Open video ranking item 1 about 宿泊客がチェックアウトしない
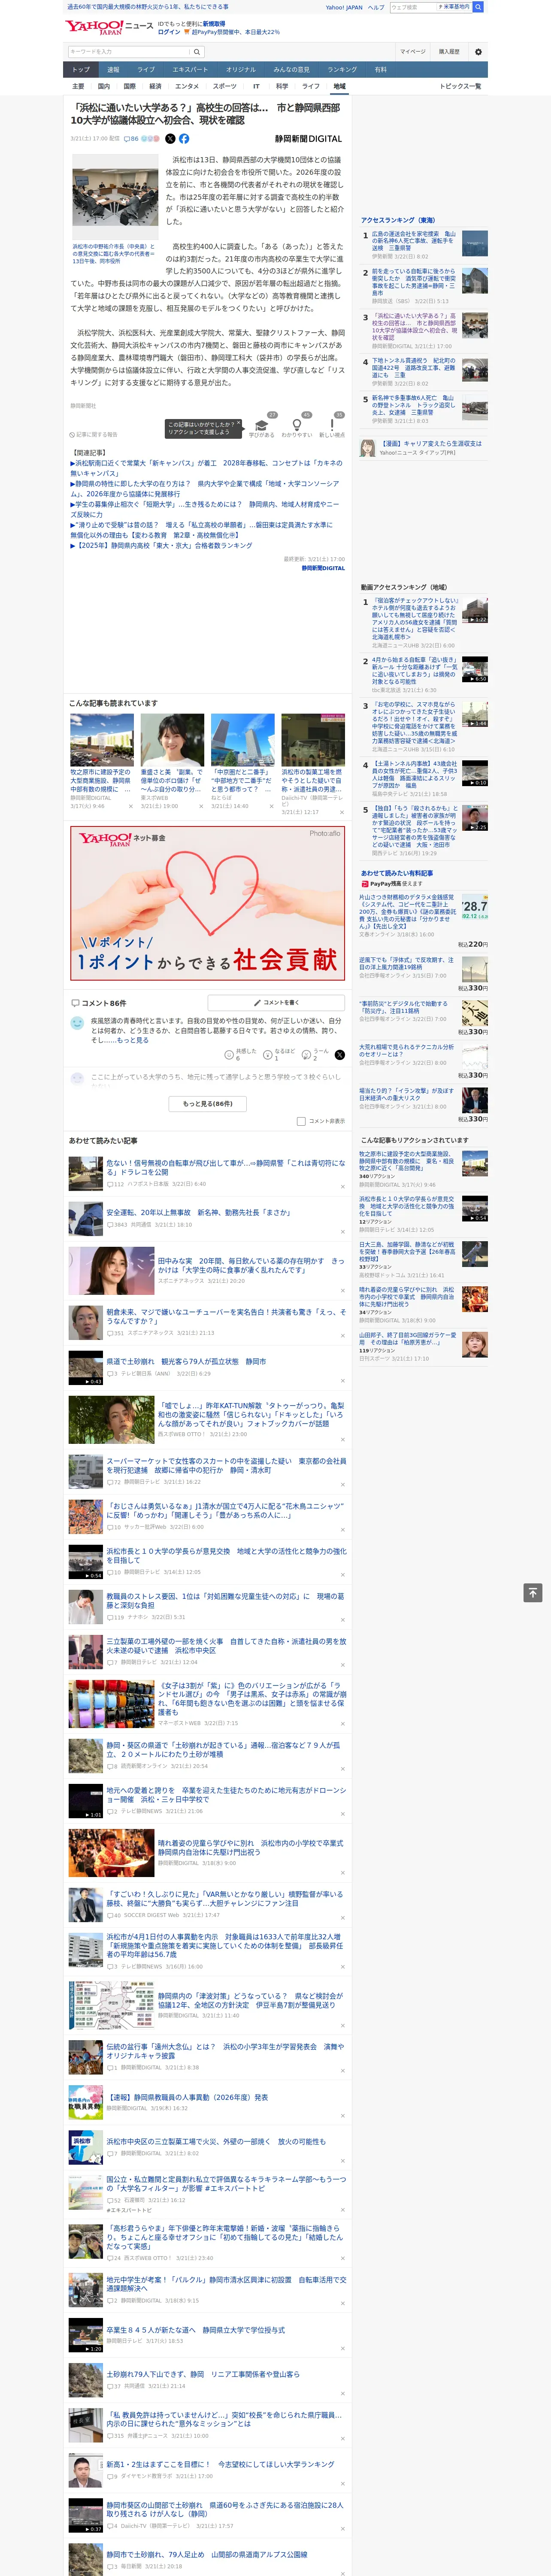This screenshot has width=551, height=2576. 424,623
